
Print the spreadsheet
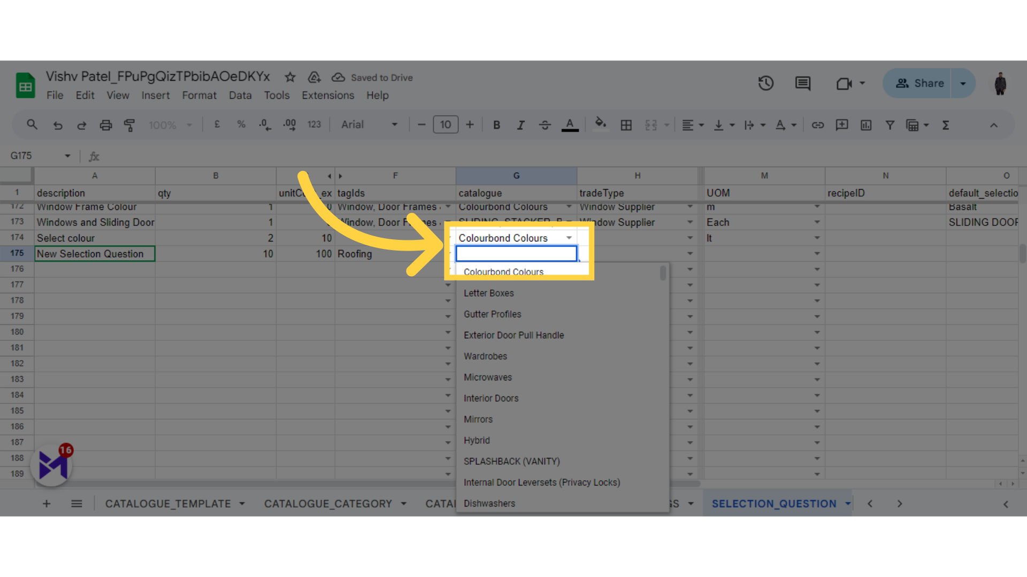(106, 125)
